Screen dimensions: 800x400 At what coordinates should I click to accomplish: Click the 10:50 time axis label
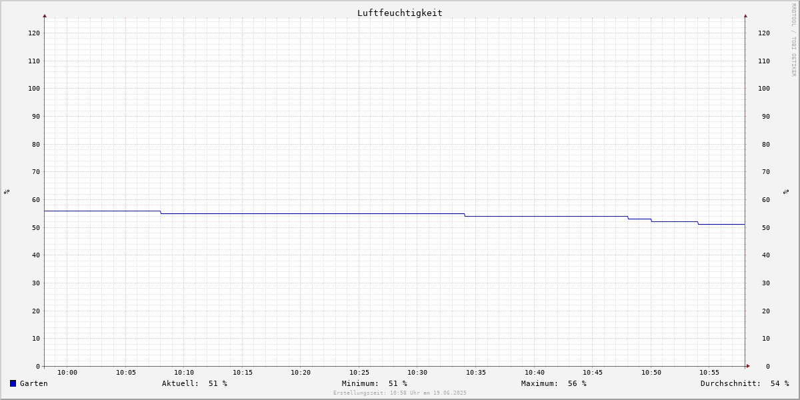[x=651, y=373]
